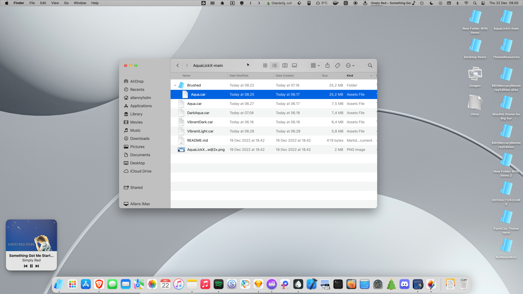Open Pictures in the Finder sidebar

134,147
